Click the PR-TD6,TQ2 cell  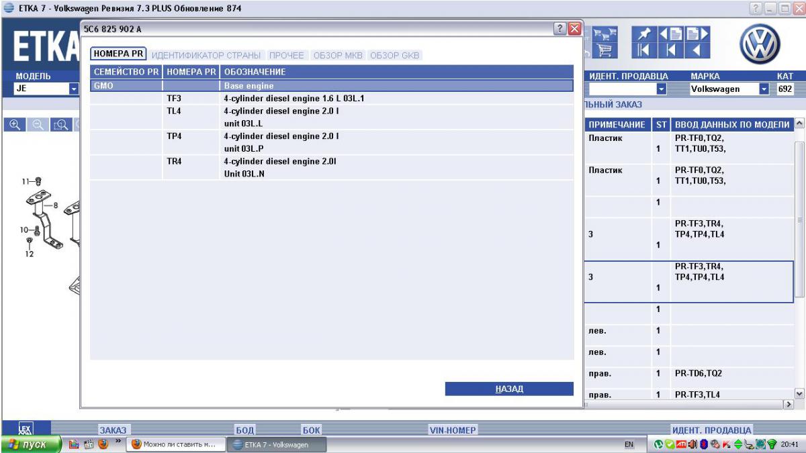click(x=732, y=373)
